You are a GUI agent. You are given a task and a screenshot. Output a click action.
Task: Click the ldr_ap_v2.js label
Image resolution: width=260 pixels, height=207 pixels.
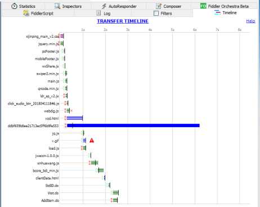(x=50, y=96)
